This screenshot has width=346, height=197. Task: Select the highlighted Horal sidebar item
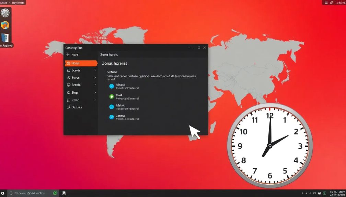click(x=80, y=63)
